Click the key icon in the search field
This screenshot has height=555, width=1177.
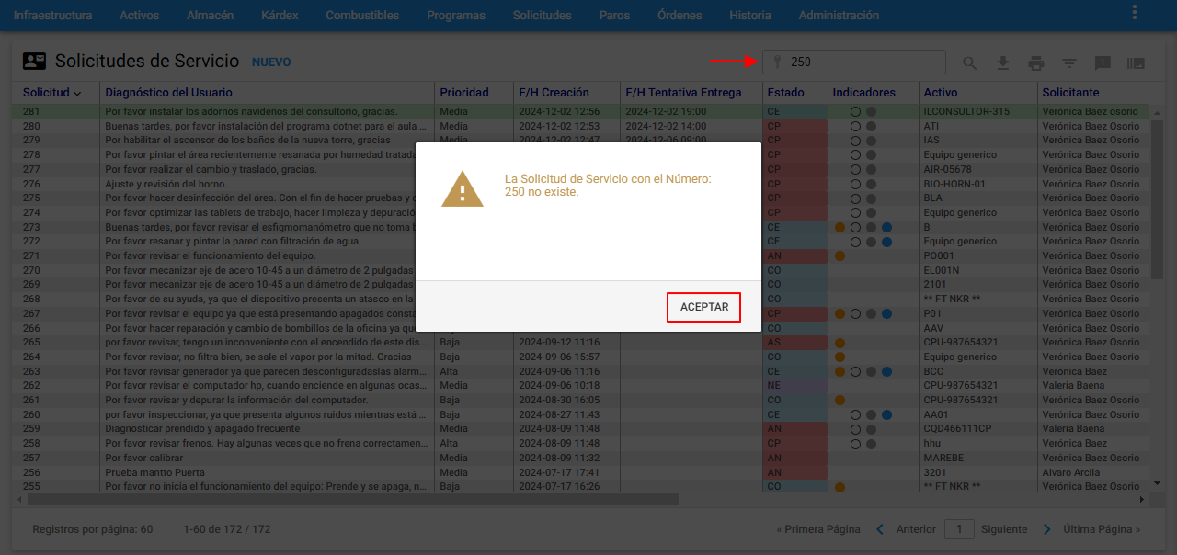[777, 62]
